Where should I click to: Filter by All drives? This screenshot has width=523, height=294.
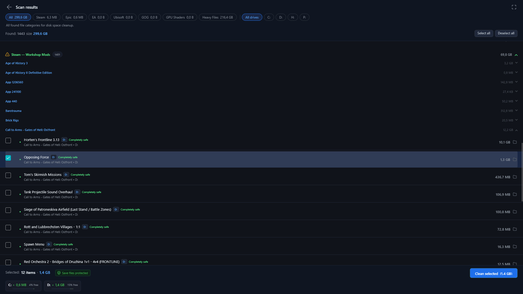click(252, 17)
